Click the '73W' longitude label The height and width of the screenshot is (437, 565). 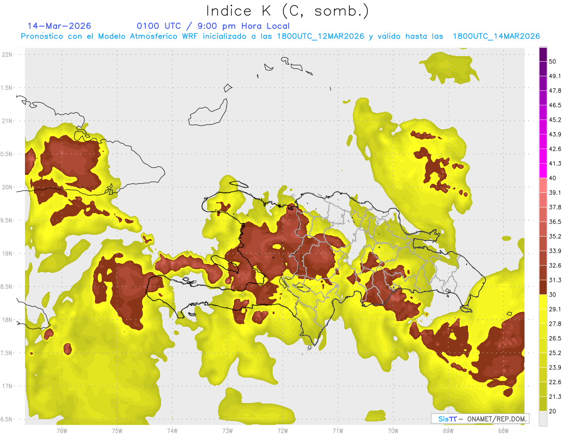[227, 430]
